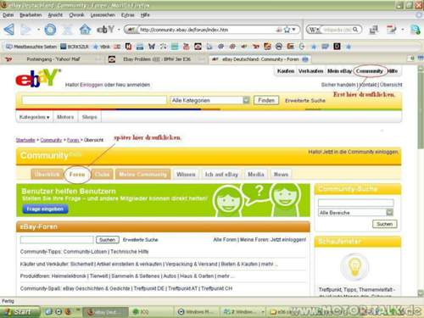This screenshot has height=318, width=424.
Task: Click the Übersicht link at top right
Action: coord(391,85)
